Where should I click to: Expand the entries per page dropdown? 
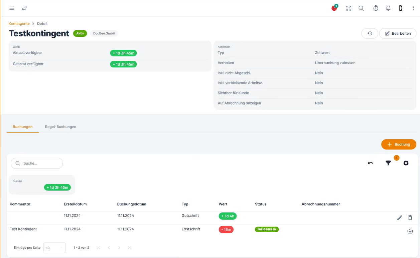(54, 248)
